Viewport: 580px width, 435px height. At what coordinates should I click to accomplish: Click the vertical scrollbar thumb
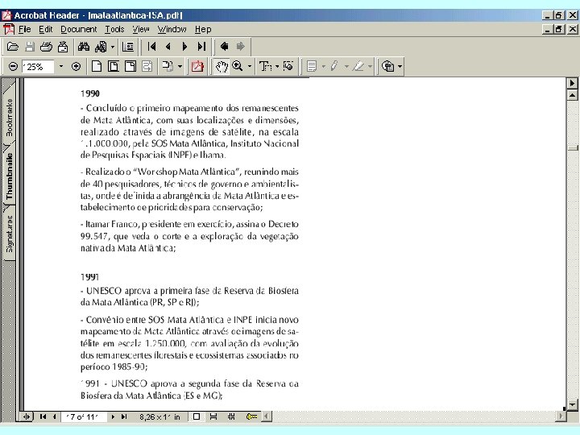coord(573,148)
